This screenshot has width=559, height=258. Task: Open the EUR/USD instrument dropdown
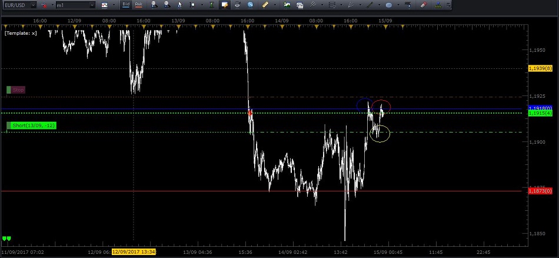32,5
